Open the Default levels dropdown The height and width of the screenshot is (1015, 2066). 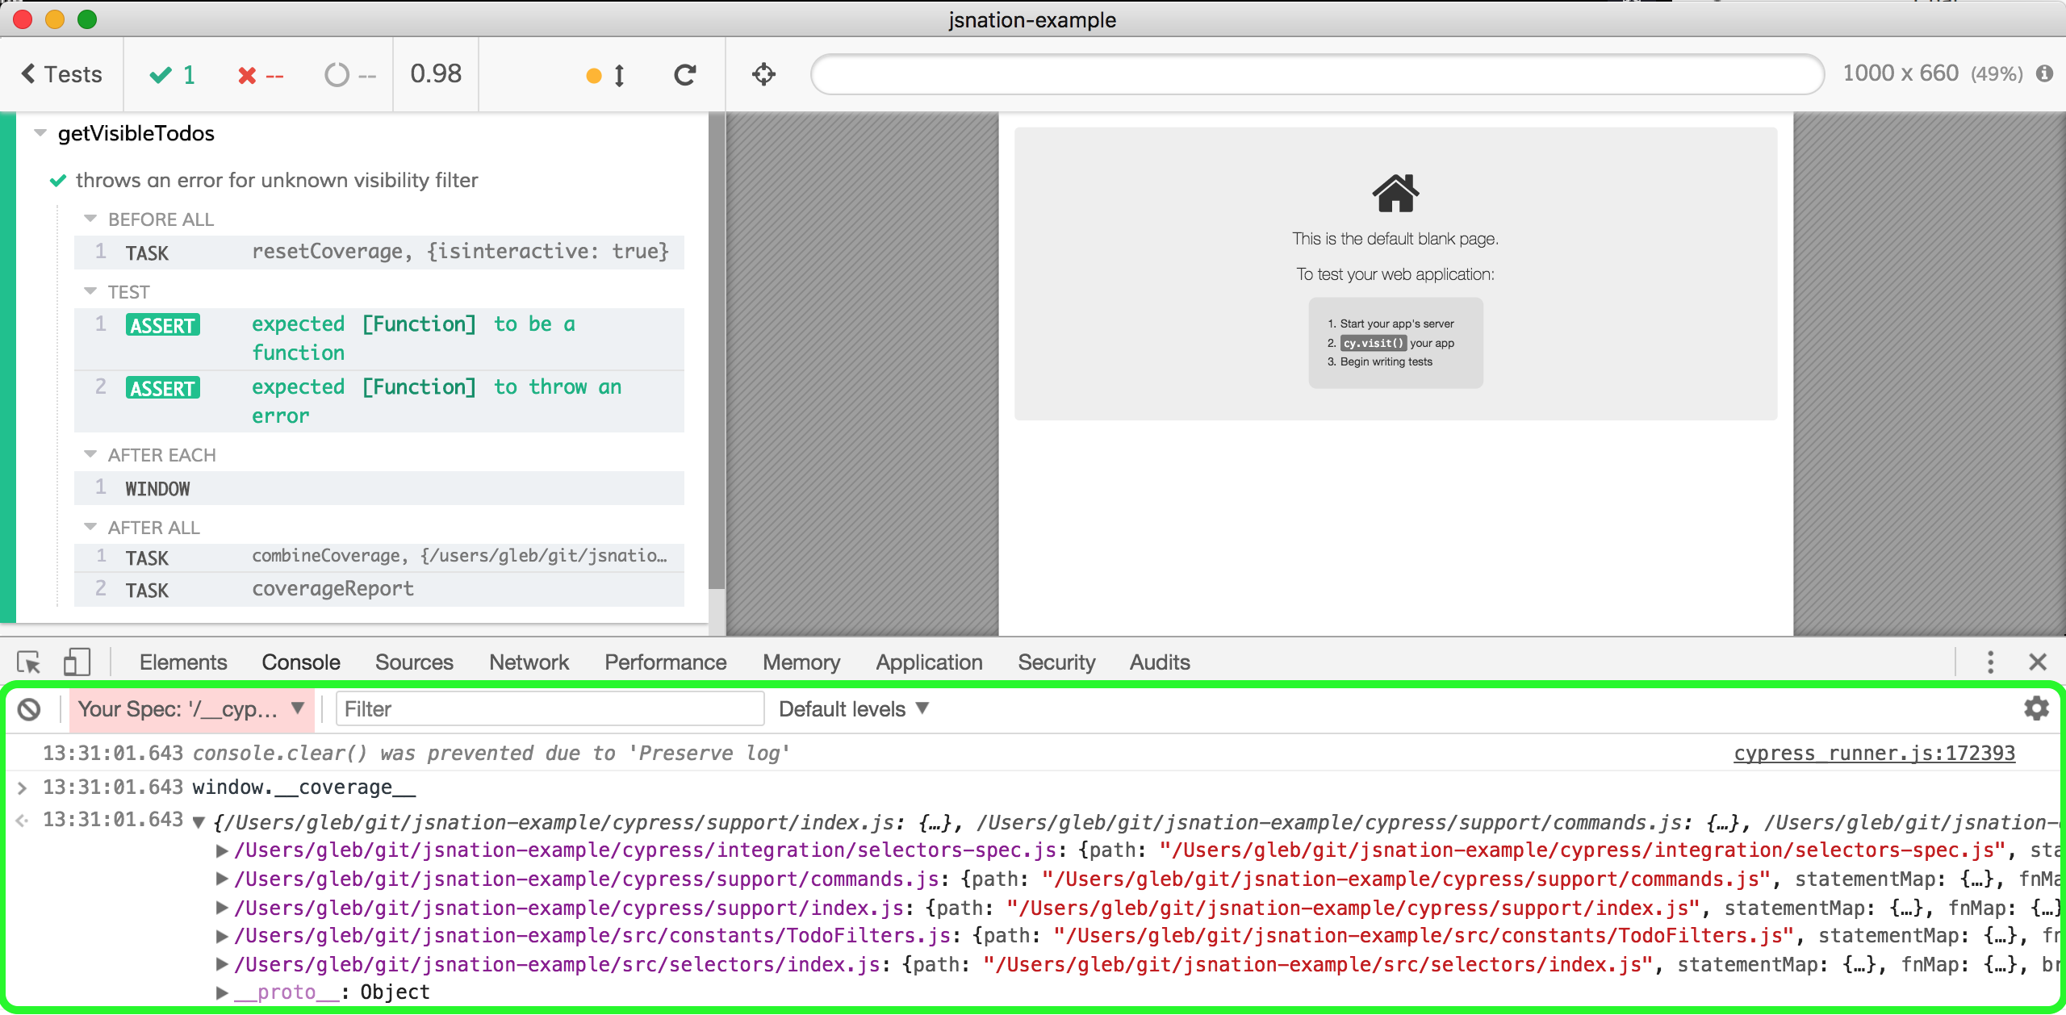[853, 708]
